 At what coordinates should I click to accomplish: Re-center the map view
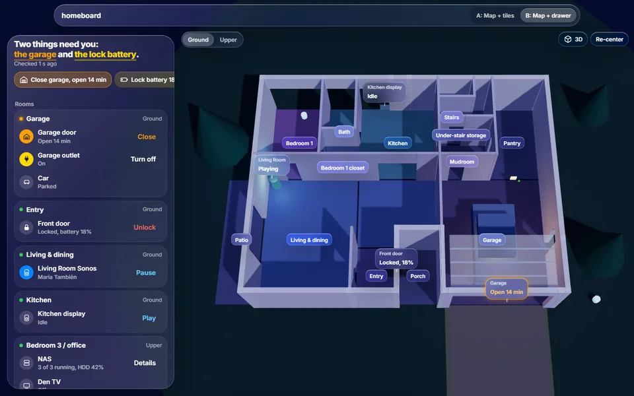(610, 39)
